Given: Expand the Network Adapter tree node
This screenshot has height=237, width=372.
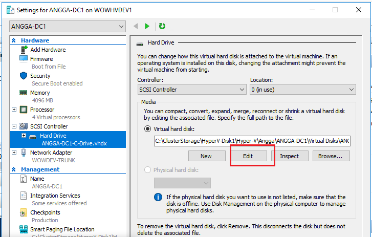Looking at the screenshot, I should click(x=14, y=153).
